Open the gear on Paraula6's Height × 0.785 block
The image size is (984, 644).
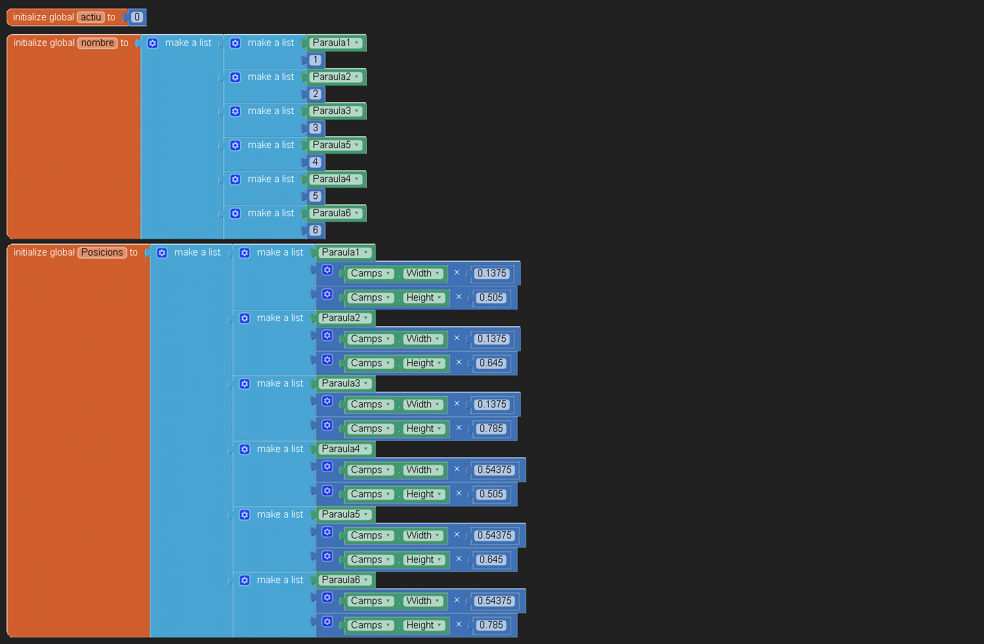tap(327, 622)
